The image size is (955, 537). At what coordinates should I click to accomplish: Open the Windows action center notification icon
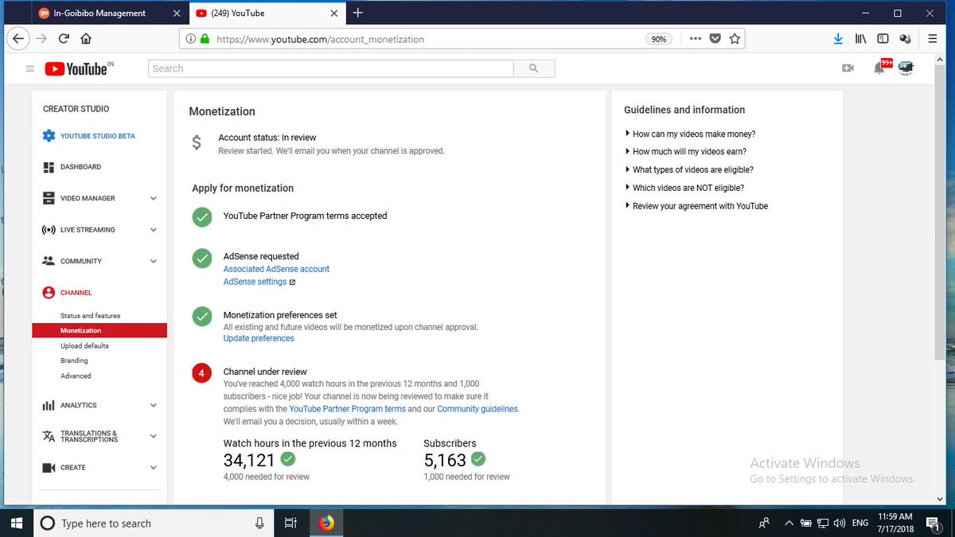(933, 523)
